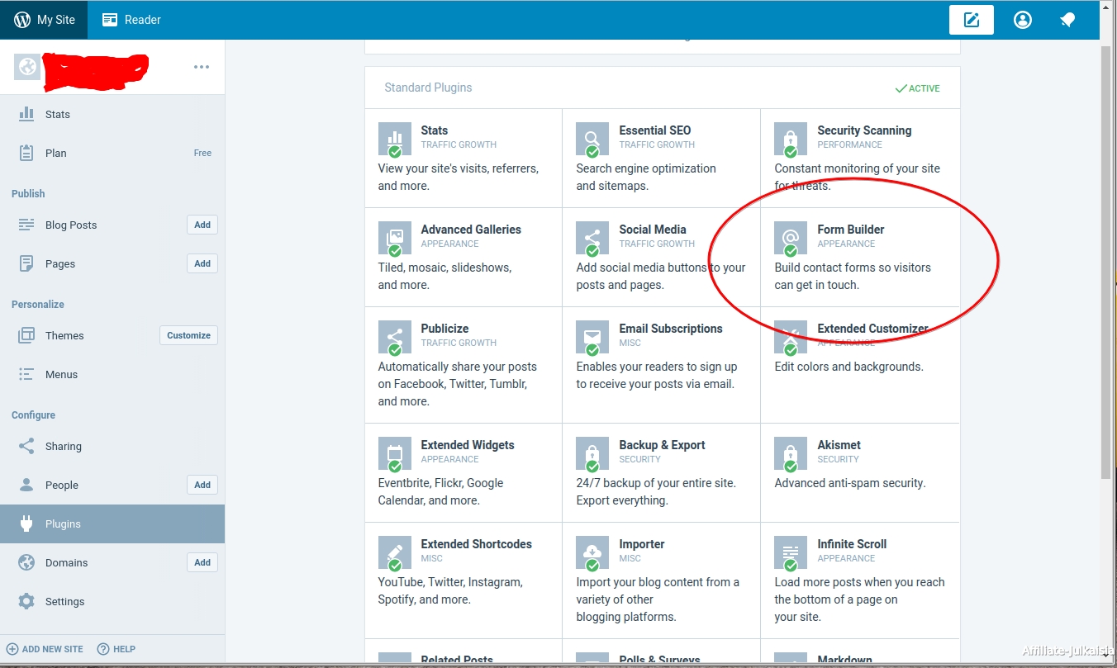The image size is (1117, 668).
Task: Open My Site in the top bar
Action: pos(45,20)
